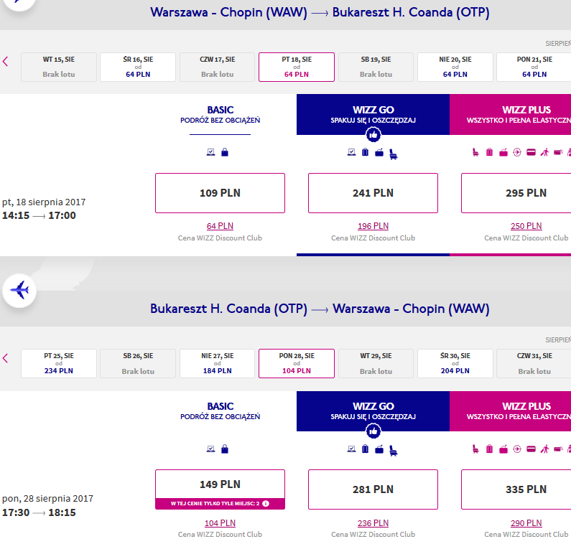Viewport: 571px width, 539px height.
Task: Click small cabin bag icon in return BASIC
Action: point(225,449)
